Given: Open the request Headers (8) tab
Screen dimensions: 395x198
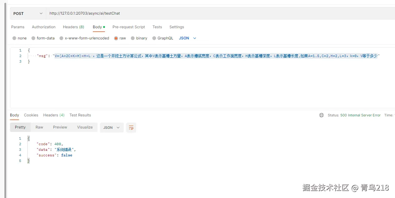Looking at the screenshot, I should pyautogui.click(x=74, y=27).
